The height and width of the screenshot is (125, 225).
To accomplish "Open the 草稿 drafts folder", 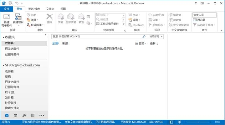I will coord(8,76).
